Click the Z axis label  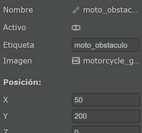(5, 131)
